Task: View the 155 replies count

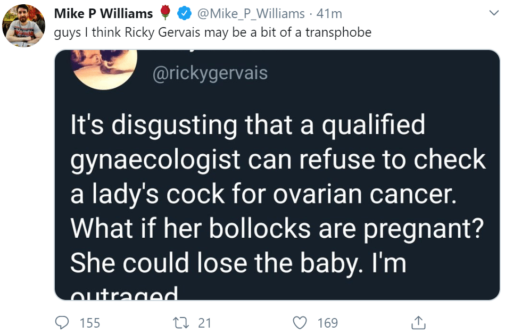Action: 90,323
